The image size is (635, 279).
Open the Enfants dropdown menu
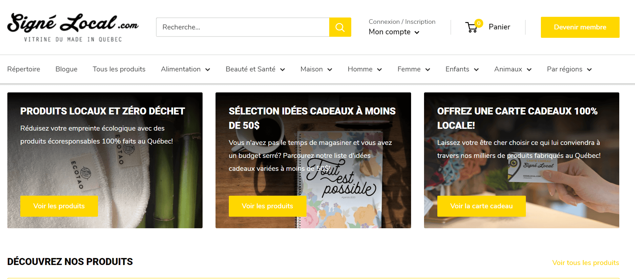(x=461, y=69)
